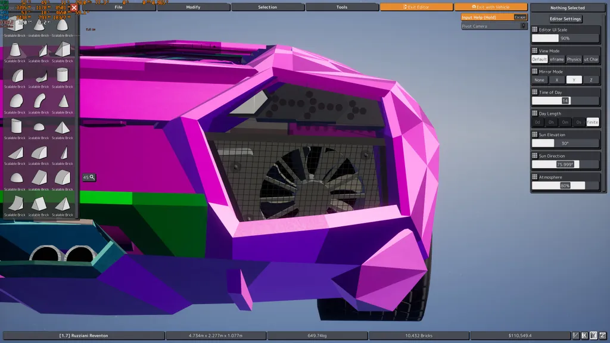Click the Input Help (Hold) button
Screen dimensions: 610x343
(494, 17)
